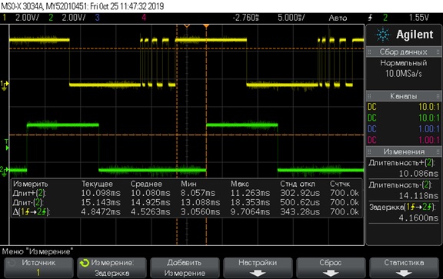The height and width of the screenshot is (279, 443).
Task: Click the magenta DC 1.00:1 channel row
Action: 404,140
